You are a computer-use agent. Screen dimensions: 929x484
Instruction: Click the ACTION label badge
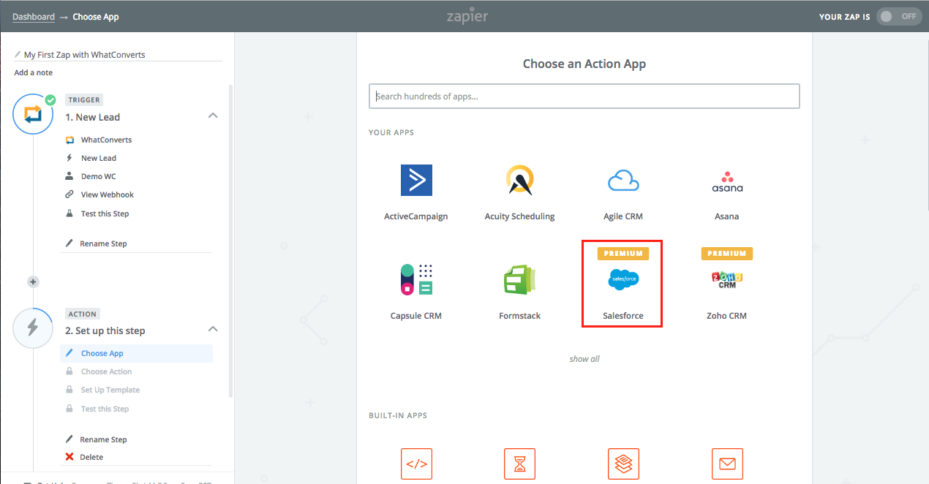click(83, 314)
